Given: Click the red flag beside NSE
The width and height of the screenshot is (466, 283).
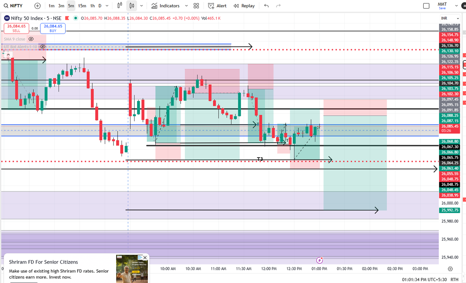Looking at the screenshot, I should point(67,18).
